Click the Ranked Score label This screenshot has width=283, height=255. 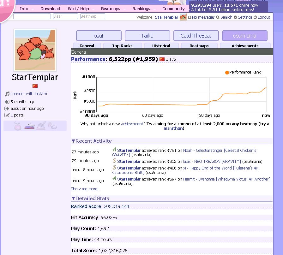86,206
